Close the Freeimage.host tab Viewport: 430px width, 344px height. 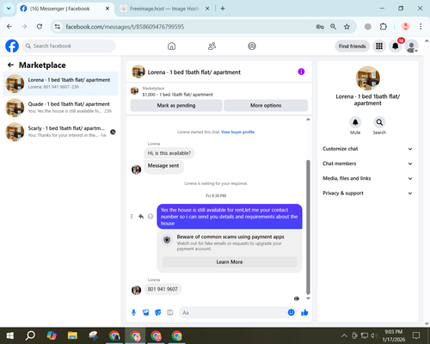pos(207,9)
